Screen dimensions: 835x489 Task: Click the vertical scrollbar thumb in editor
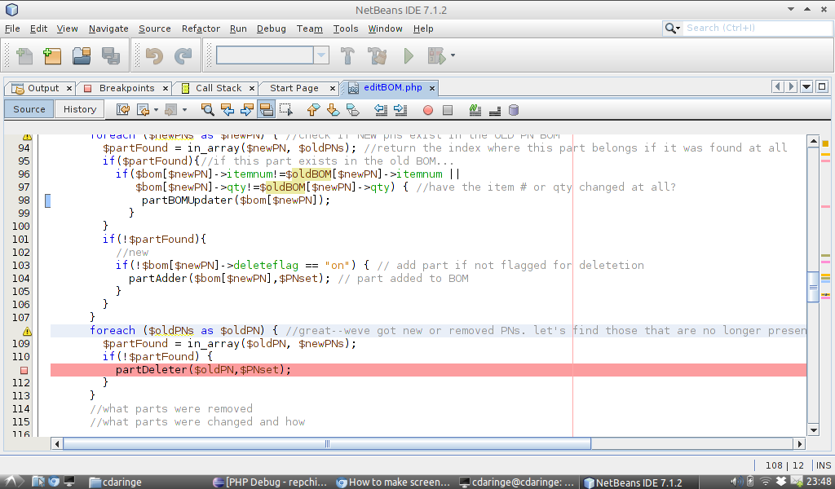[813, 287]
